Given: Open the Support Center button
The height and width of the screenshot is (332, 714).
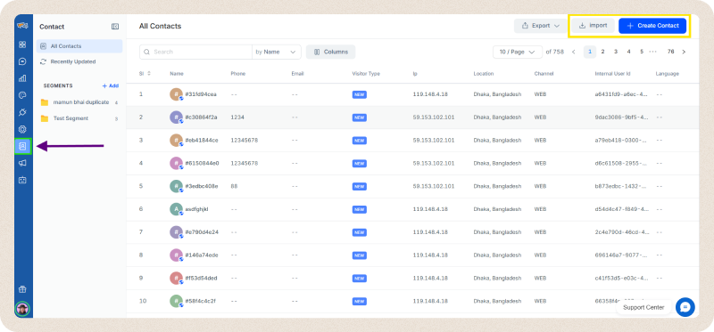Looking at the screenshot, I should point(643,307).
